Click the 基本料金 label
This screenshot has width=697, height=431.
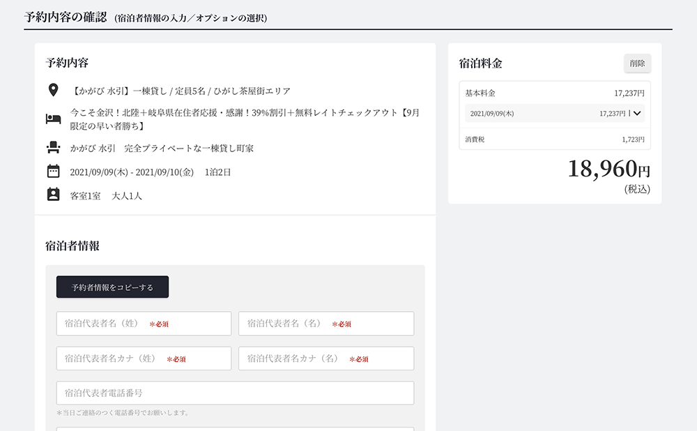click(x=480, y=93)
